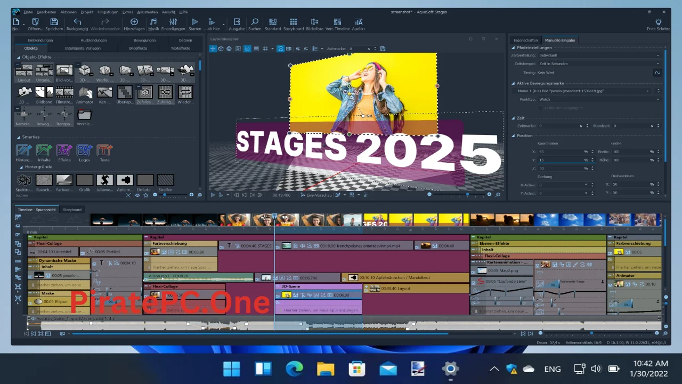Click the Suchen magnifier icon
The height and width of the screenshot is (384, 682).
[x=255, y=25]
